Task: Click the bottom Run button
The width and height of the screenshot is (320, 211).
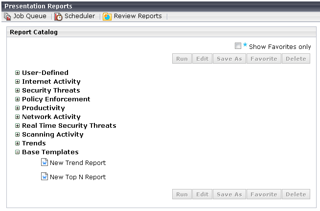Action: point(182,194)
